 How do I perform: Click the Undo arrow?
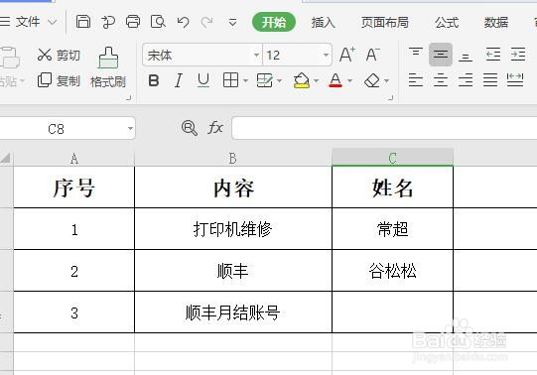pos(183,23)
